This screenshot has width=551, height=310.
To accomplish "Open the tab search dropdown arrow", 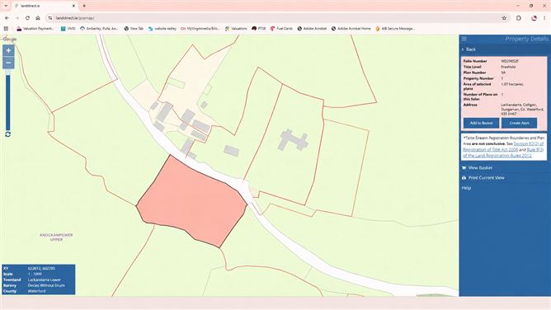I will pos(6,6).
